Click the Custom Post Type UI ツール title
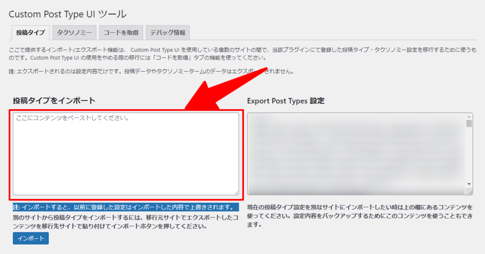This screenshot has width=485, height=254. (68, 14)
